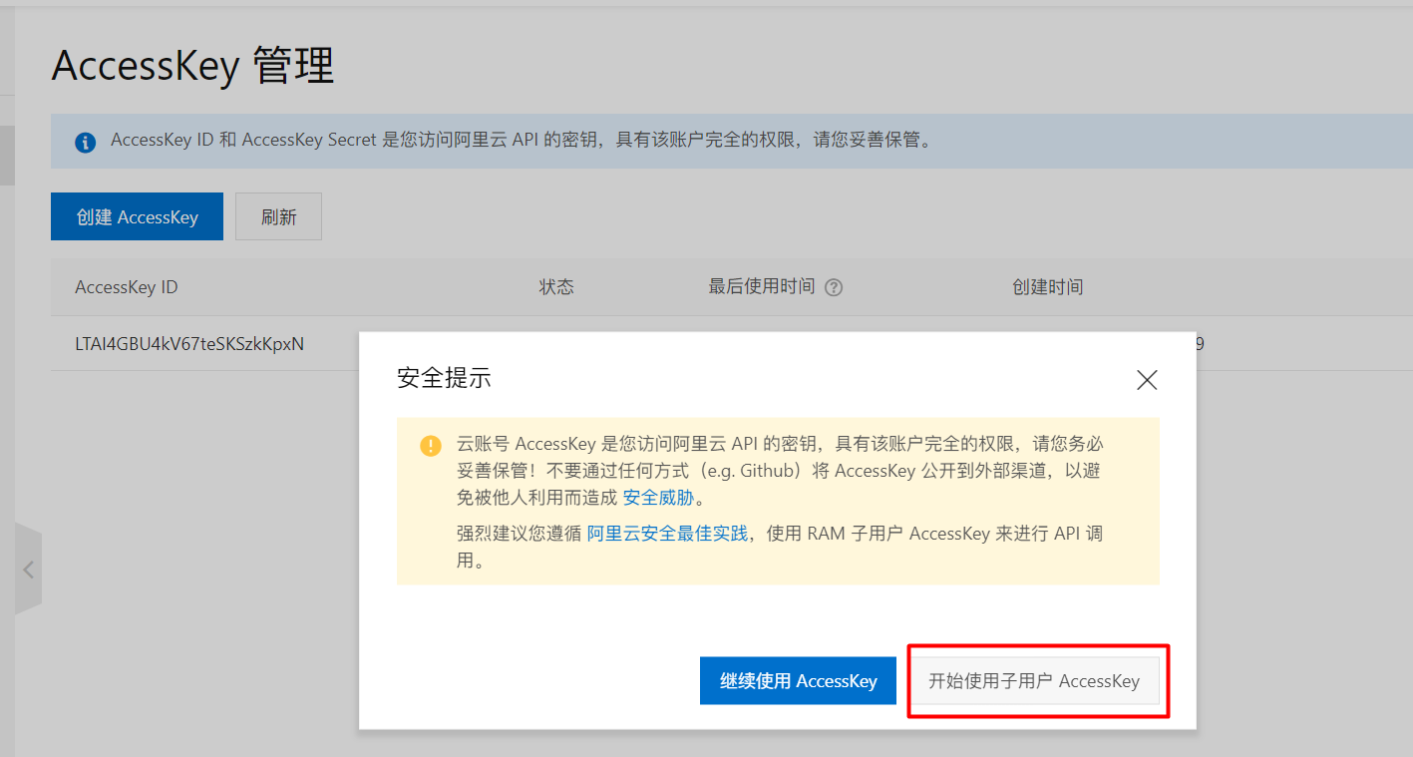The width and height of the screenshot is (1413, 757).
Task: Click the 刷新 button
Action: tap(278, 217)
